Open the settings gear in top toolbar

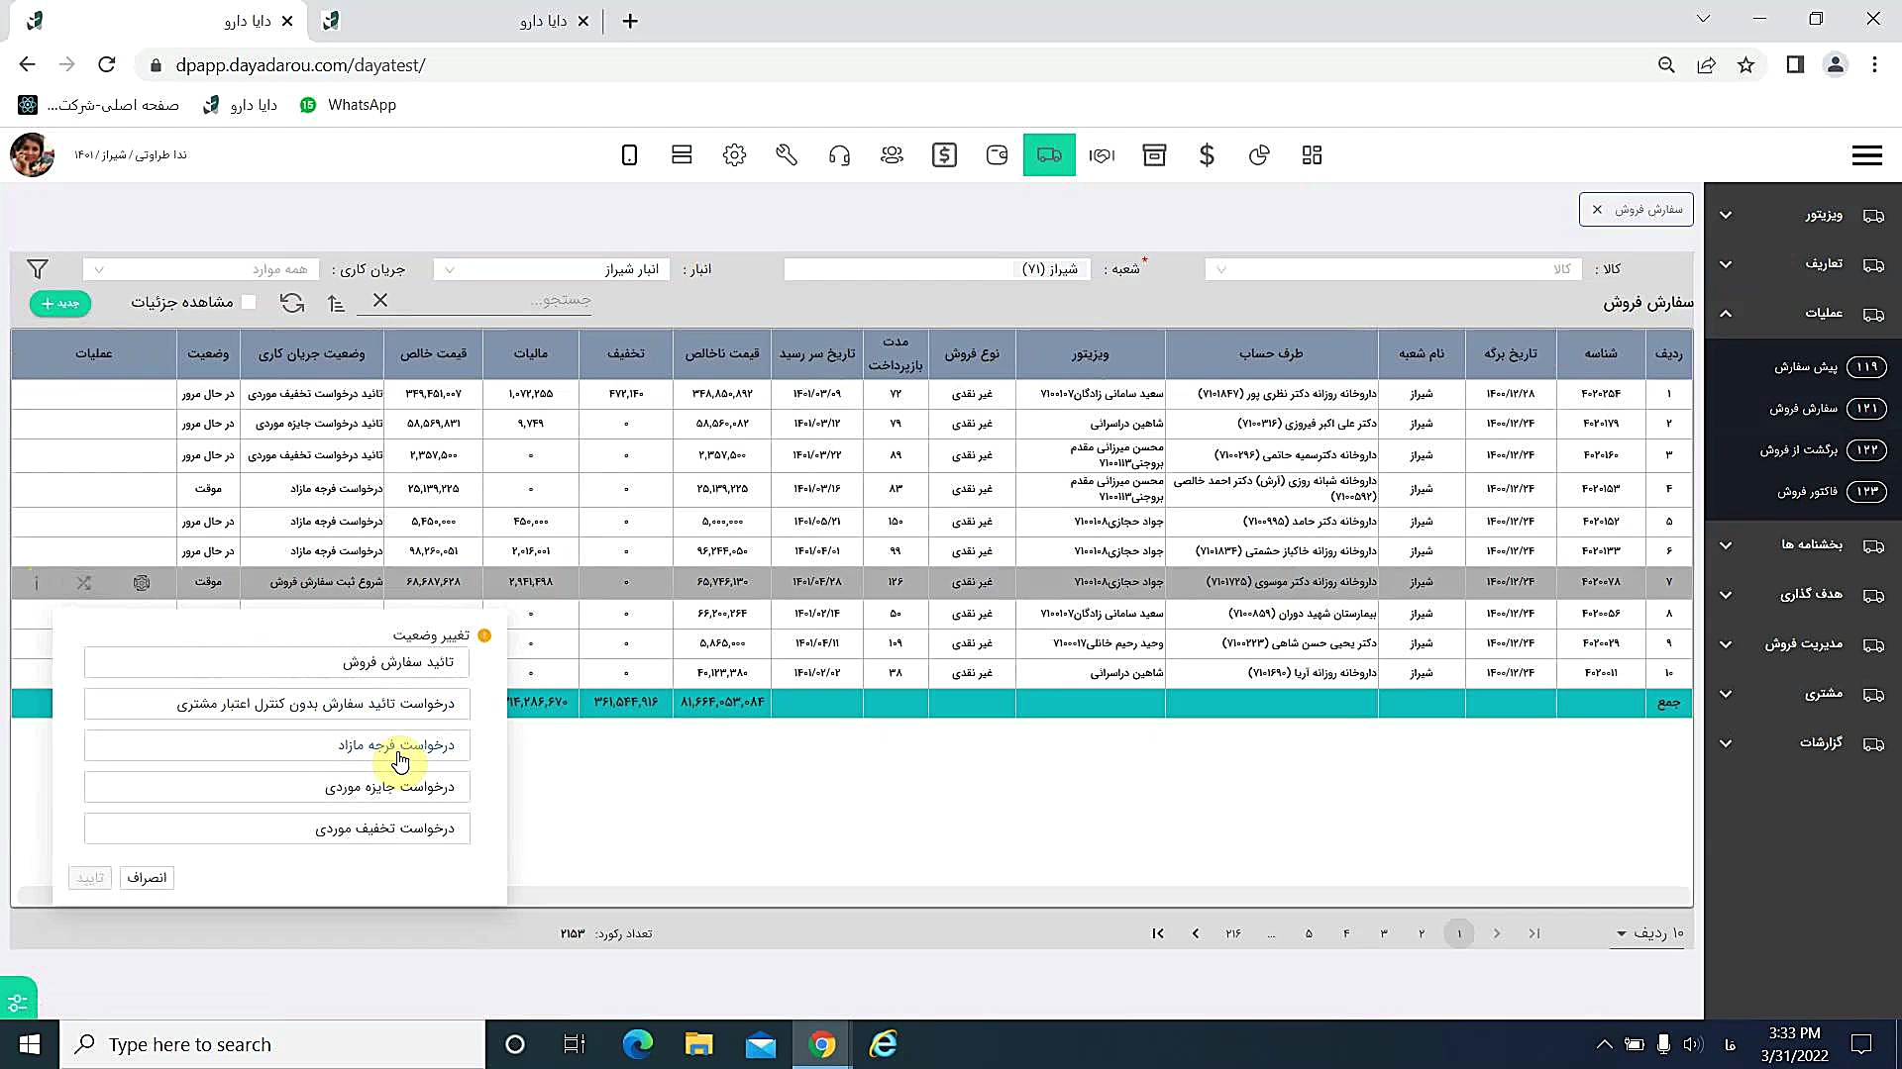click(734, 154)
